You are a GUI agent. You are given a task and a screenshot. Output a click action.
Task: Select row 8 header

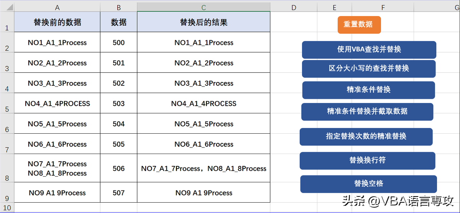click(7, 169)
